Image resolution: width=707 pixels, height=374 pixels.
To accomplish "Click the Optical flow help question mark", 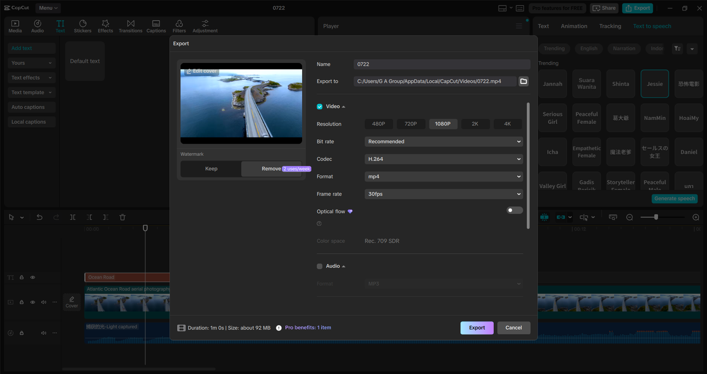I will click(x=319, y=224).
